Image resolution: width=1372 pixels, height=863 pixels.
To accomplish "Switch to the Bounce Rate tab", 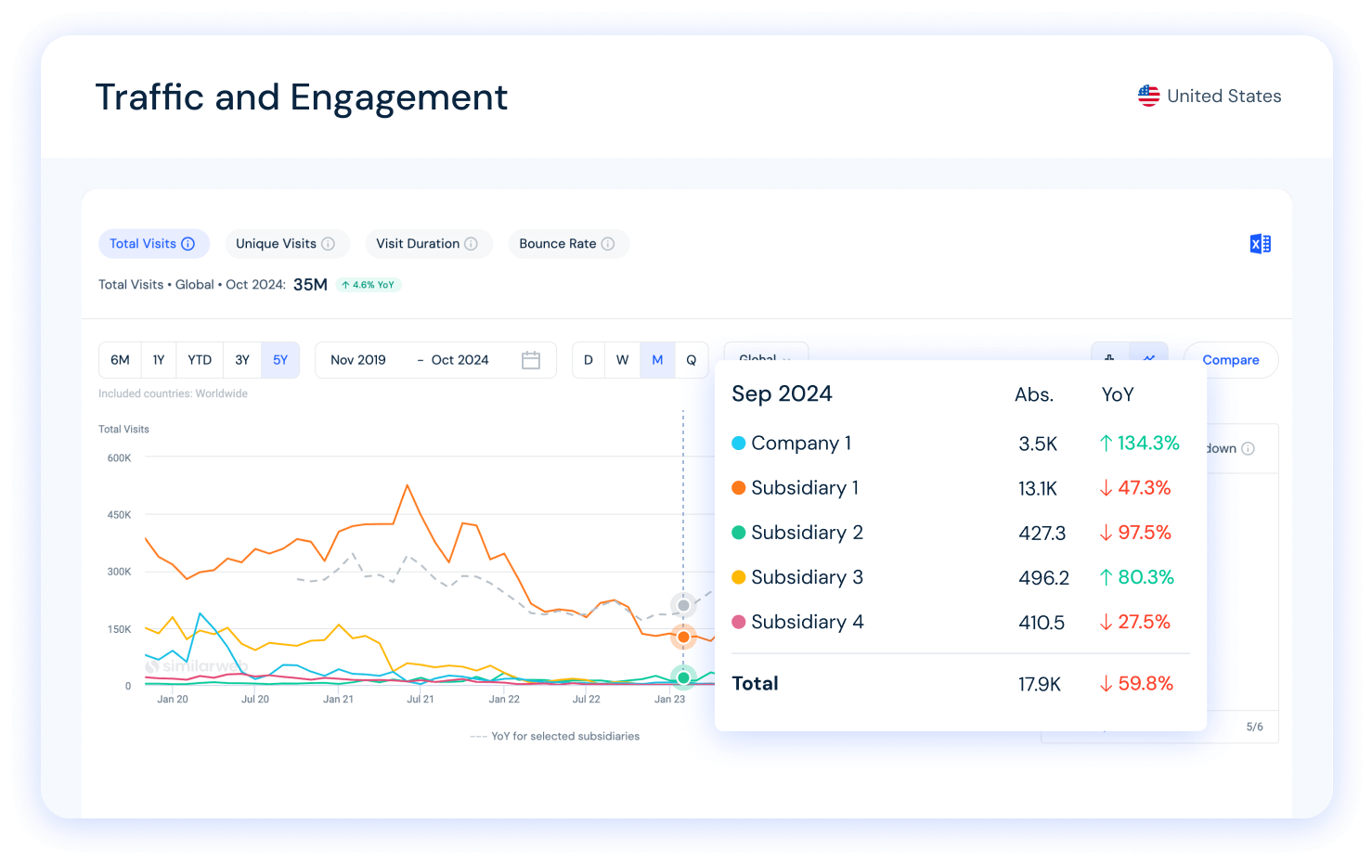I will (x=557, y=244).
